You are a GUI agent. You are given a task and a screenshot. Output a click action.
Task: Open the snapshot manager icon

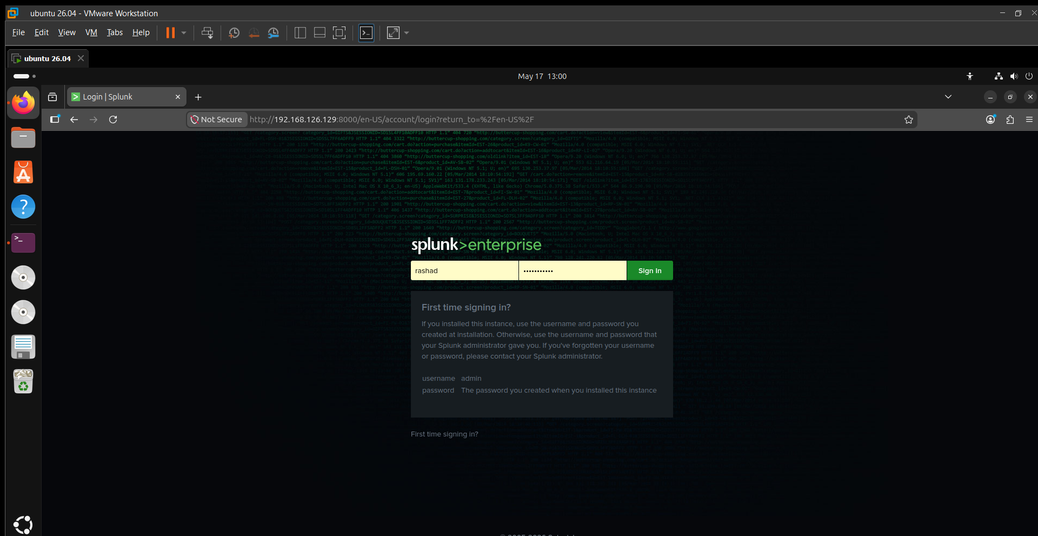(x=274, y=33)
